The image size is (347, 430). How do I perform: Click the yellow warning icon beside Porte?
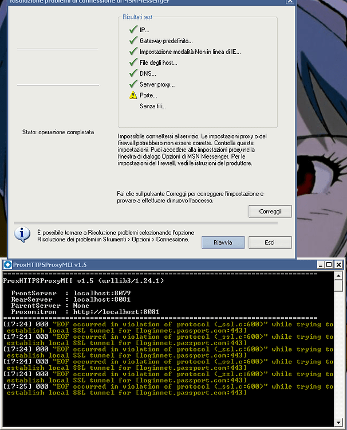(x=133, y=95)
